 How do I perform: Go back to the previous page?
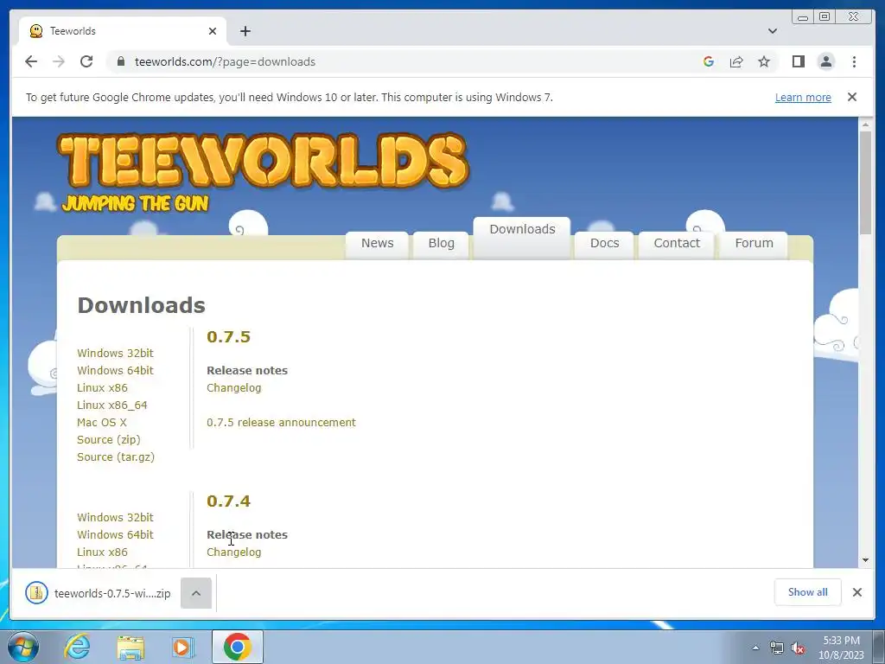click(x=31, y=61)
